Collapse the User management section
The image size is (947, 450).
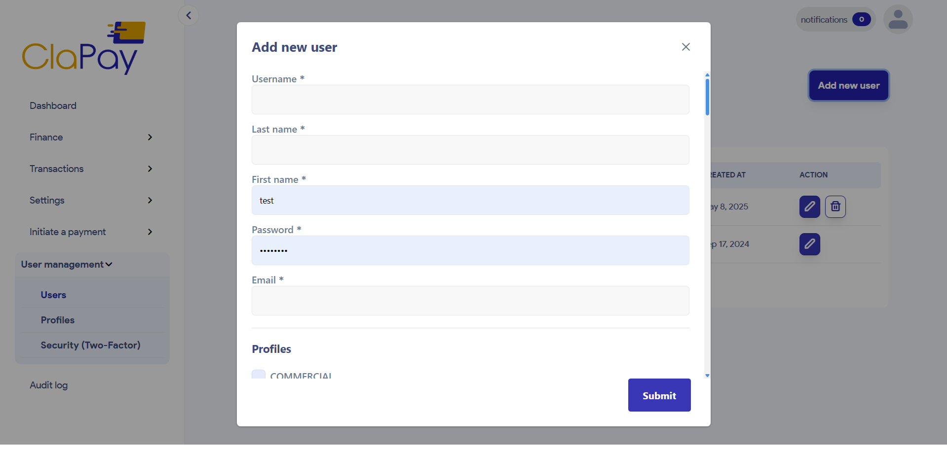66,264
